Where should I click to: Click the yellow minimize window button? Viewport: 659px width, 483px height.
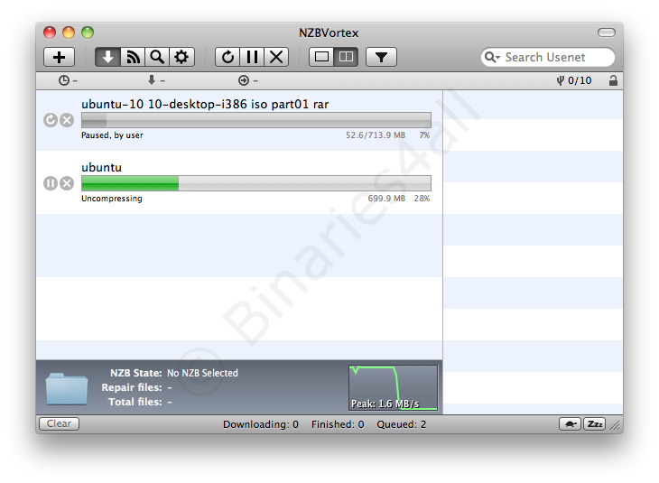[69, 33]
